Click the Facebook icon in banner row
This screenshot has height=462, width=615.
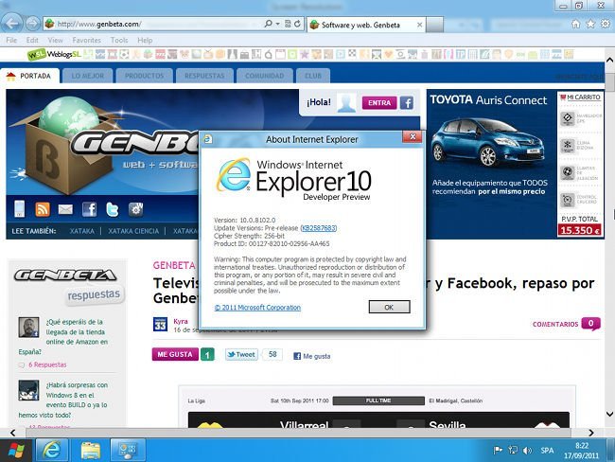click(x=90, y=209)
